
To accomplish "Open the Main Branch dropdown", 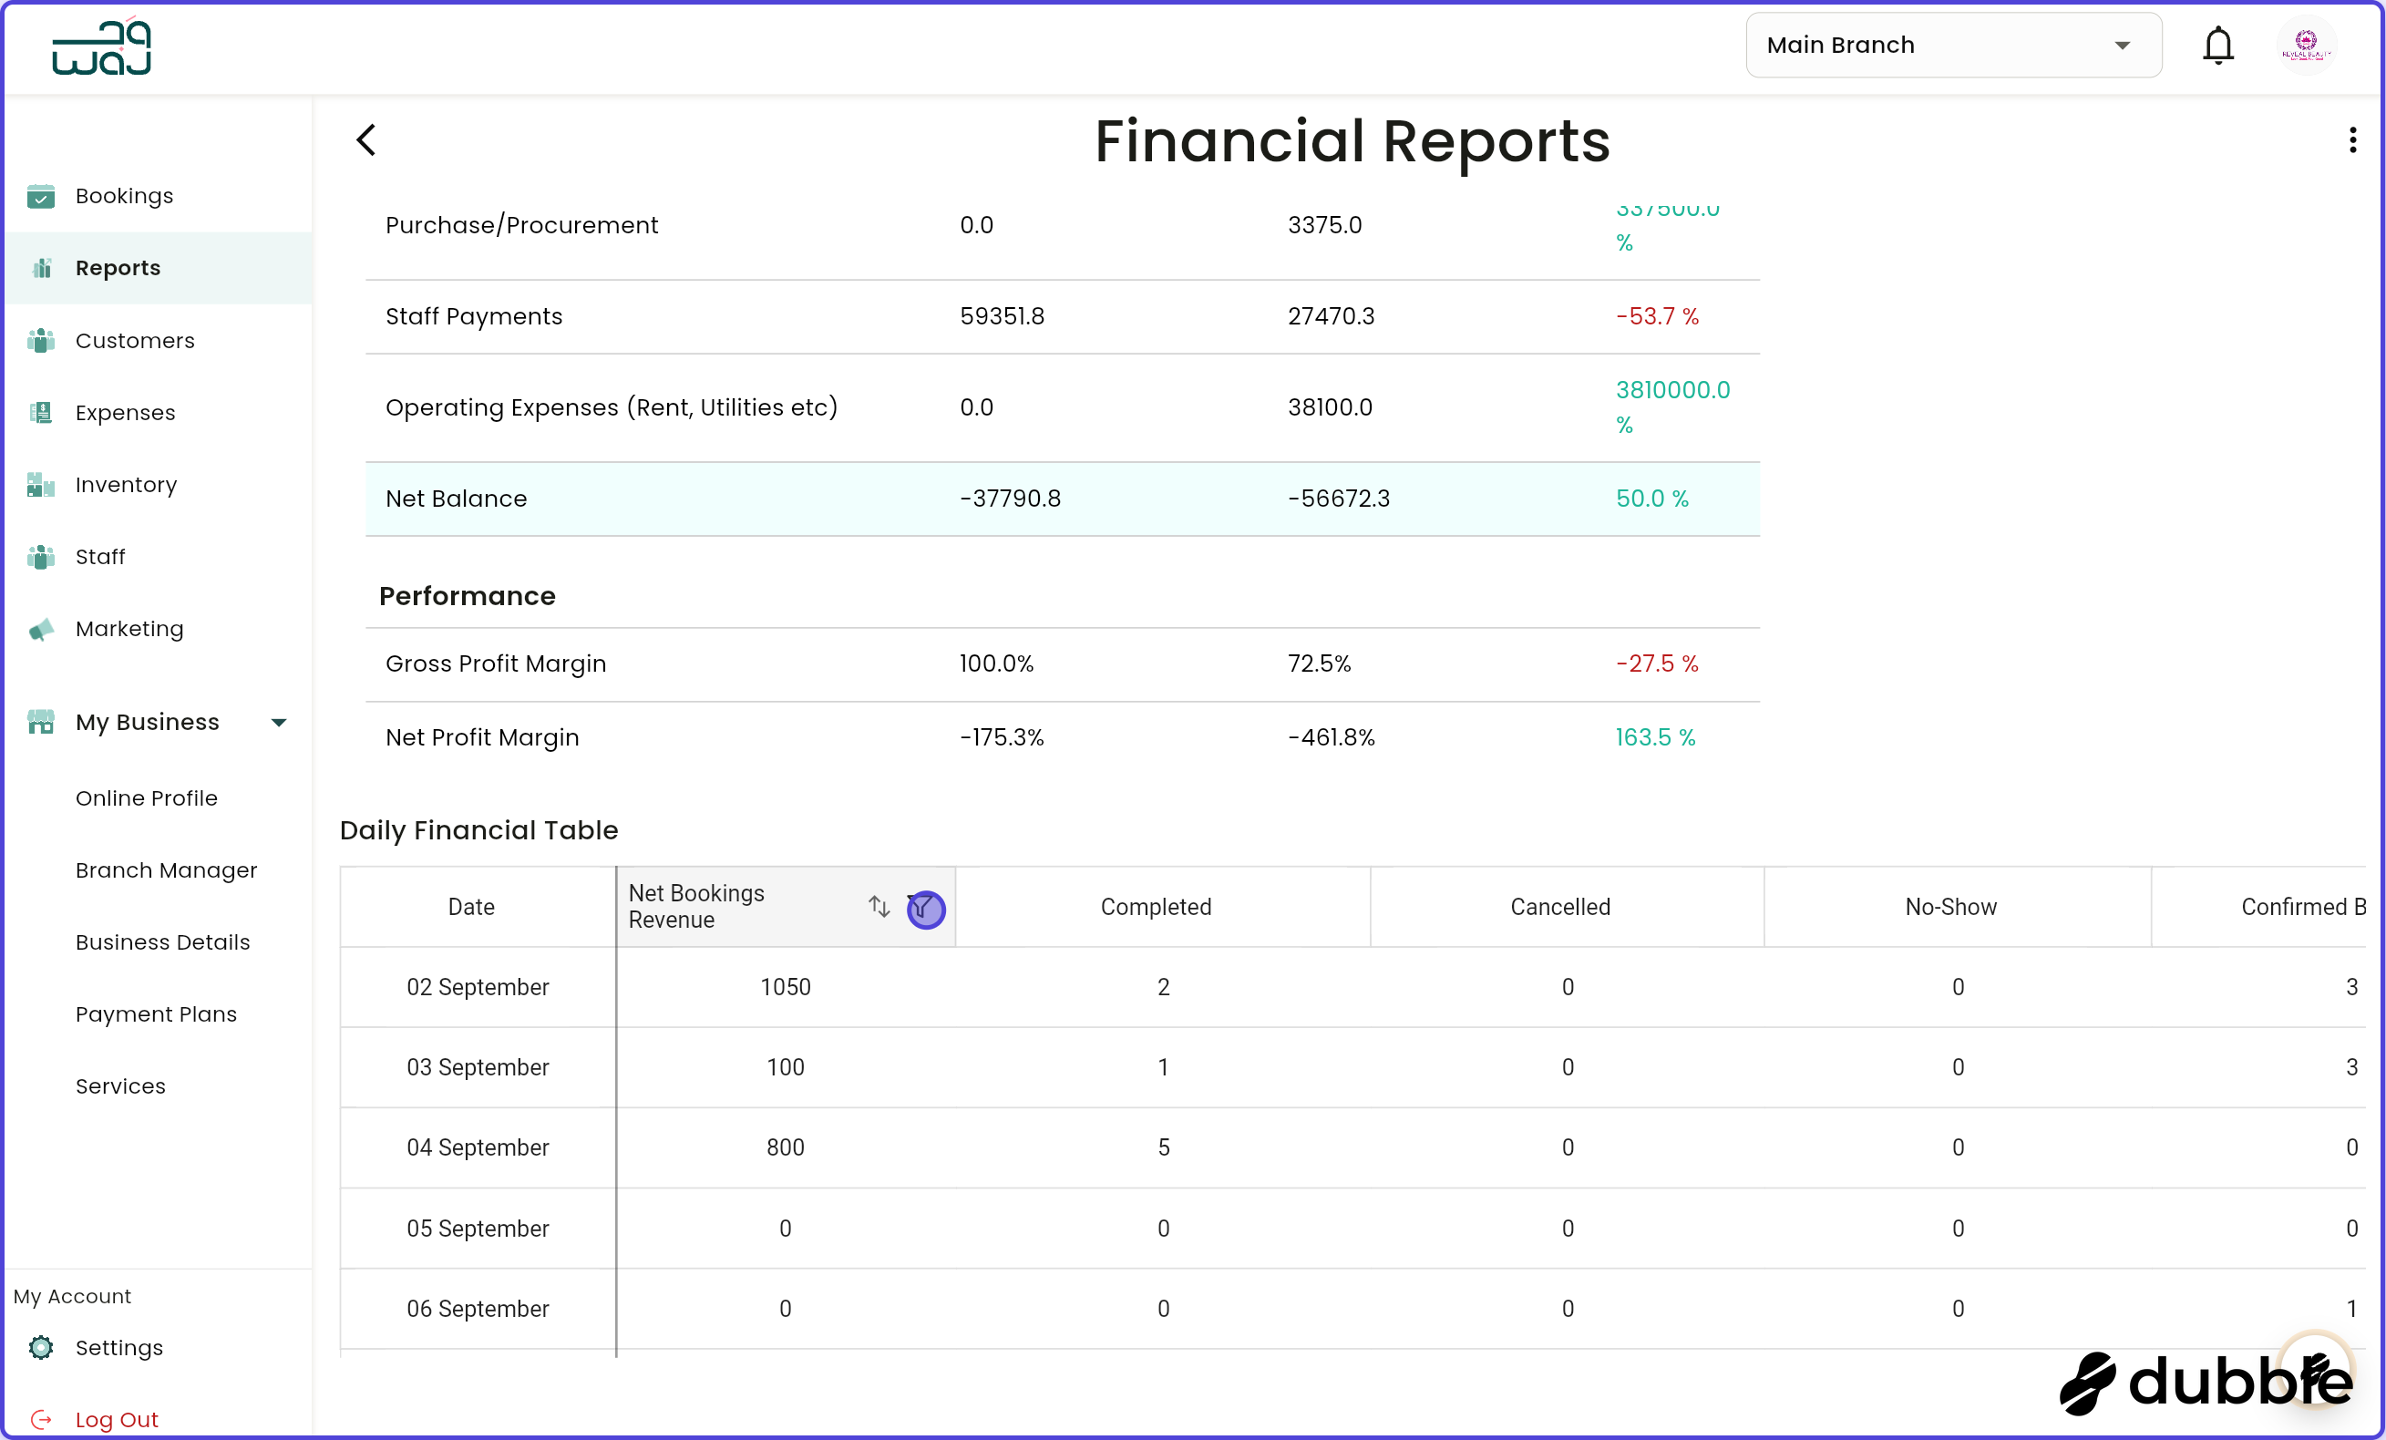I will pos(1952,45).
